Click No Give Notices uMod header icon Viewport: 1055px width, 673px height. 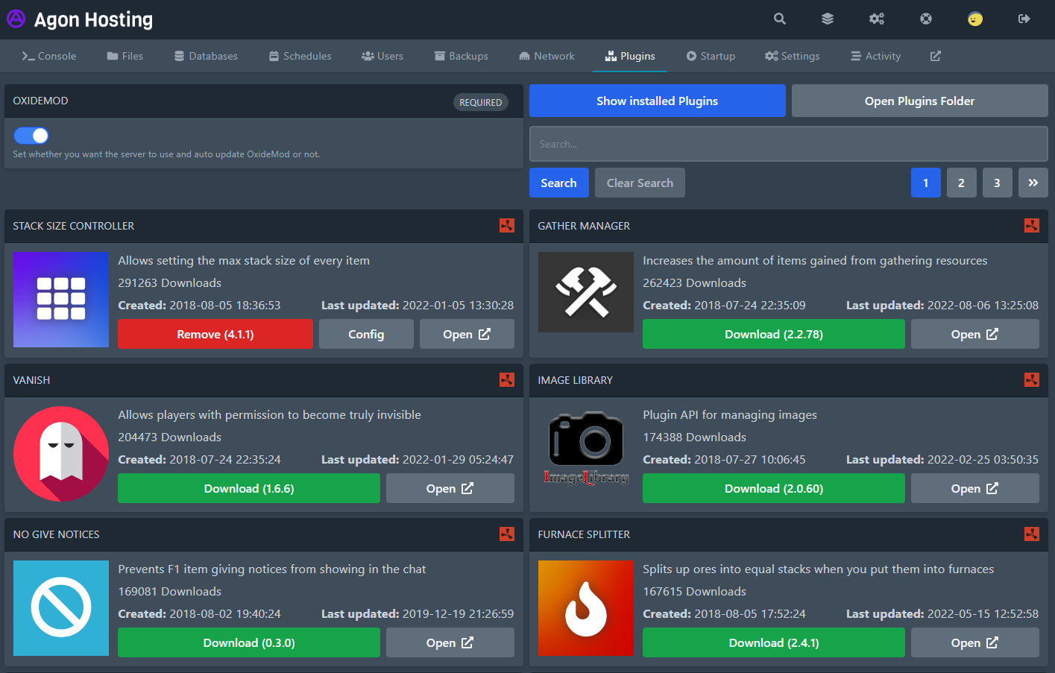(507, 534)
